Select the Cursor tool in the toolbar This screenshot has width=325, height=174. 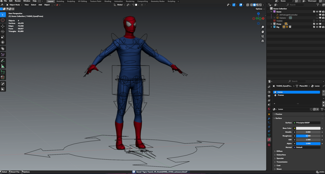[3, 20]
